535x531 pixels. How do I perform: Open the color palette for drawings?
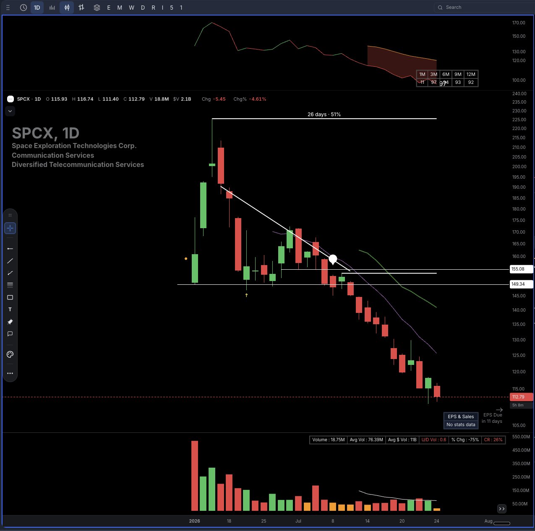point(10,354)
